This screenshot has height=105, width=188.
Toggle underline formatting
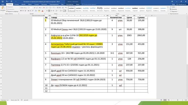25,11
